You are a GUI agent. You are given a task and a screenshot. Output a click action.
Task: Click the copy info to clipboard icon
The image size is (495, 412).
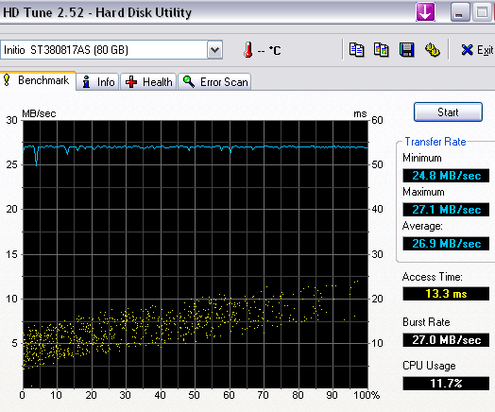coord(356,50)
